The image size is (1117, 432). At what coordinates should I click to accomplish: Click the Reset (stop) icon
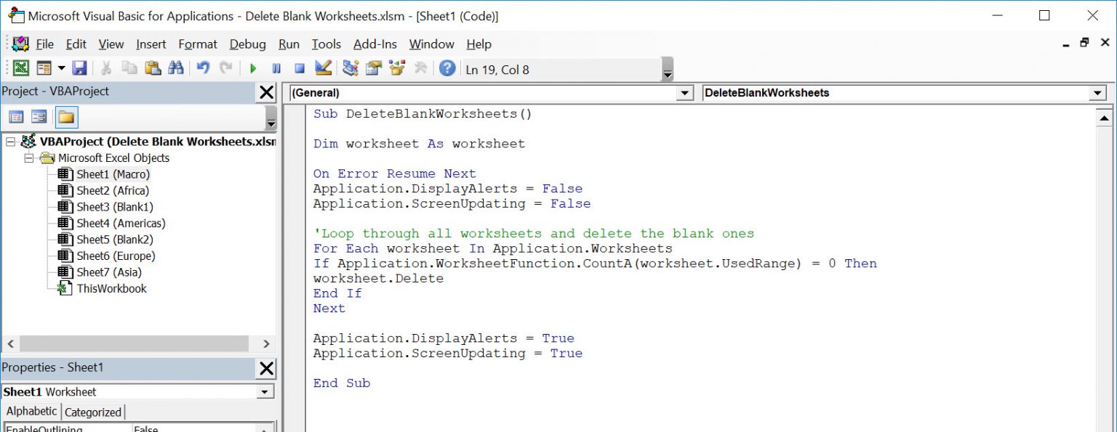[x=300, y=68]
